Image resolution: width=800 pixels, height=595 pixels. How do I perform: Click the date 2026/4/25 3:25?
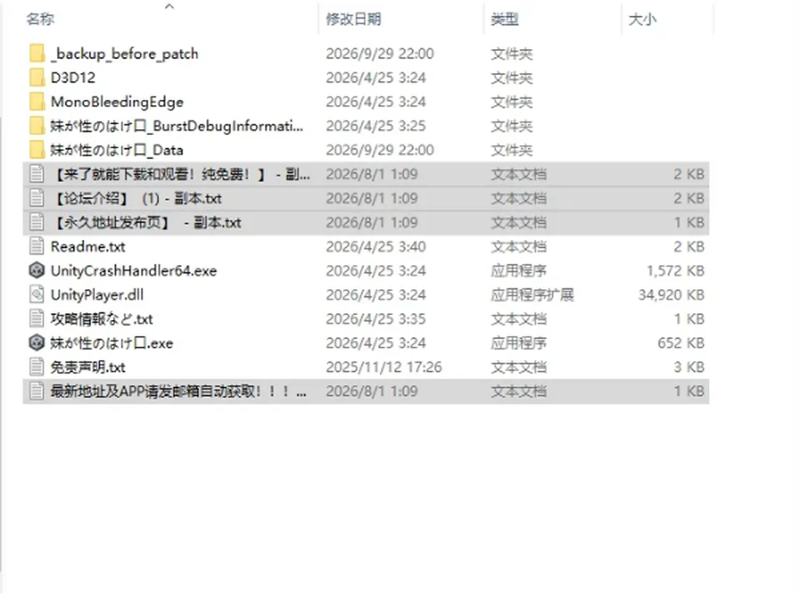(x=376, y=126)
